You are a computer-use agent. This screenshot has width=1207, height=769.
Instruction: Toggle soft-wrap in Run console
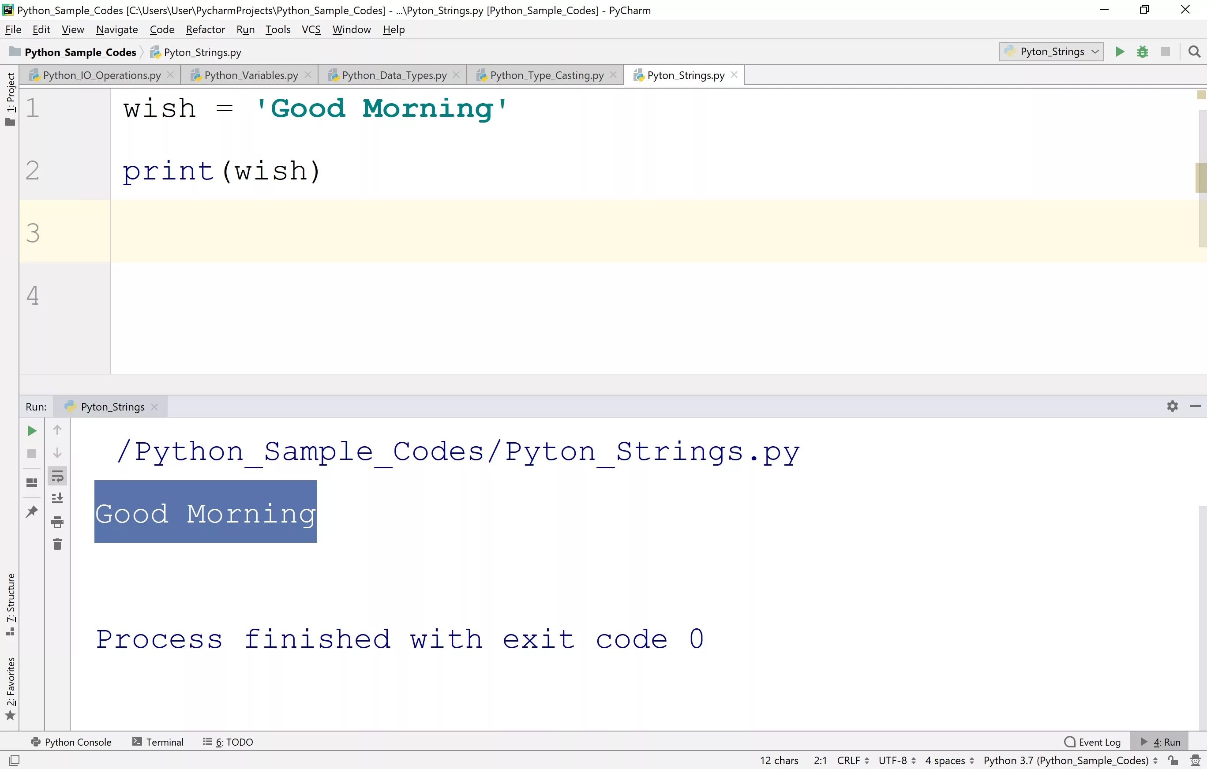coord(57,476)
